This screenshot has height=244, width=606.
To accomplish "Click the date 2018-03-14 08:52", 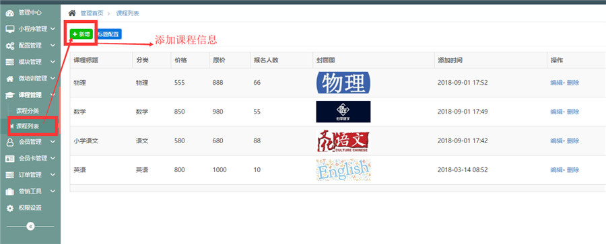I will 463,170.
